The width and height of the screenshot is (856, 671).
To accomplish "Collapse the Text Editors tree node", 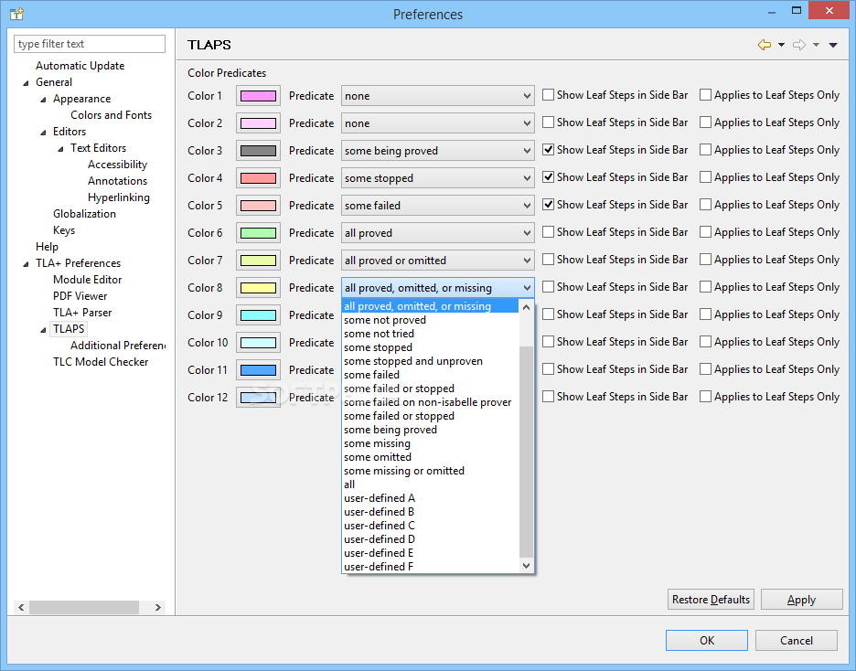I will coord(61,148).
